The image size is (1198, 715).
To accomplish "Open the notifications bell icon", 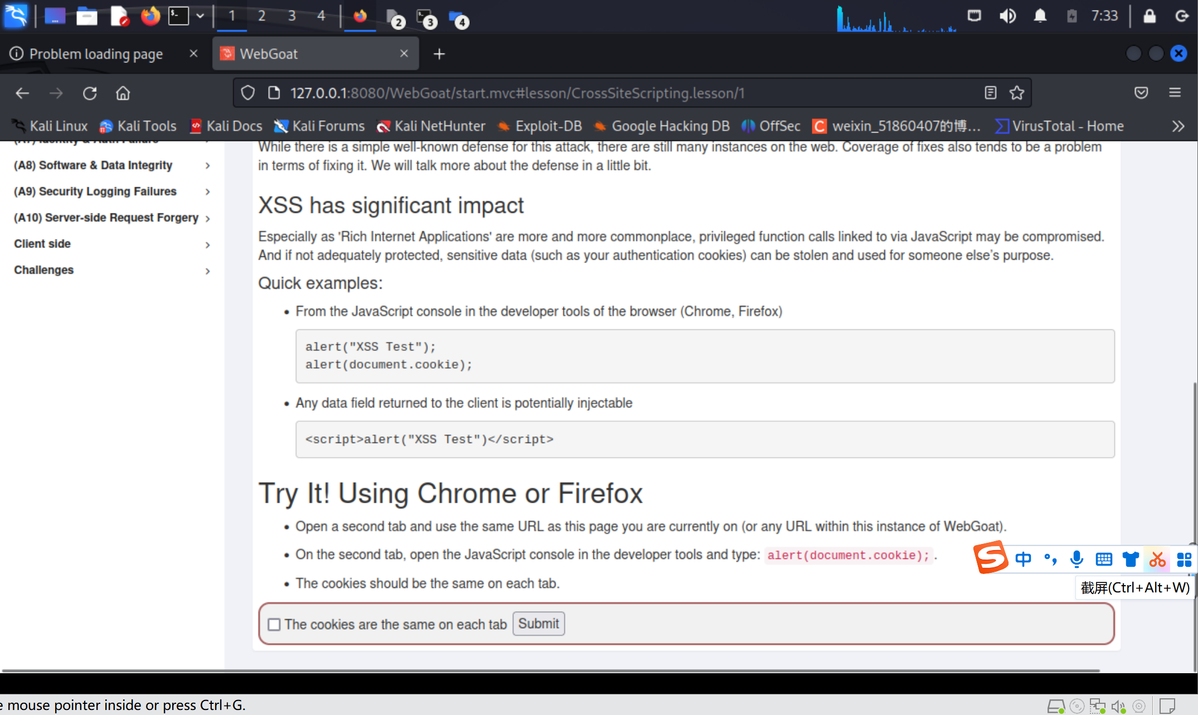I will click(x=1040, y=16).
